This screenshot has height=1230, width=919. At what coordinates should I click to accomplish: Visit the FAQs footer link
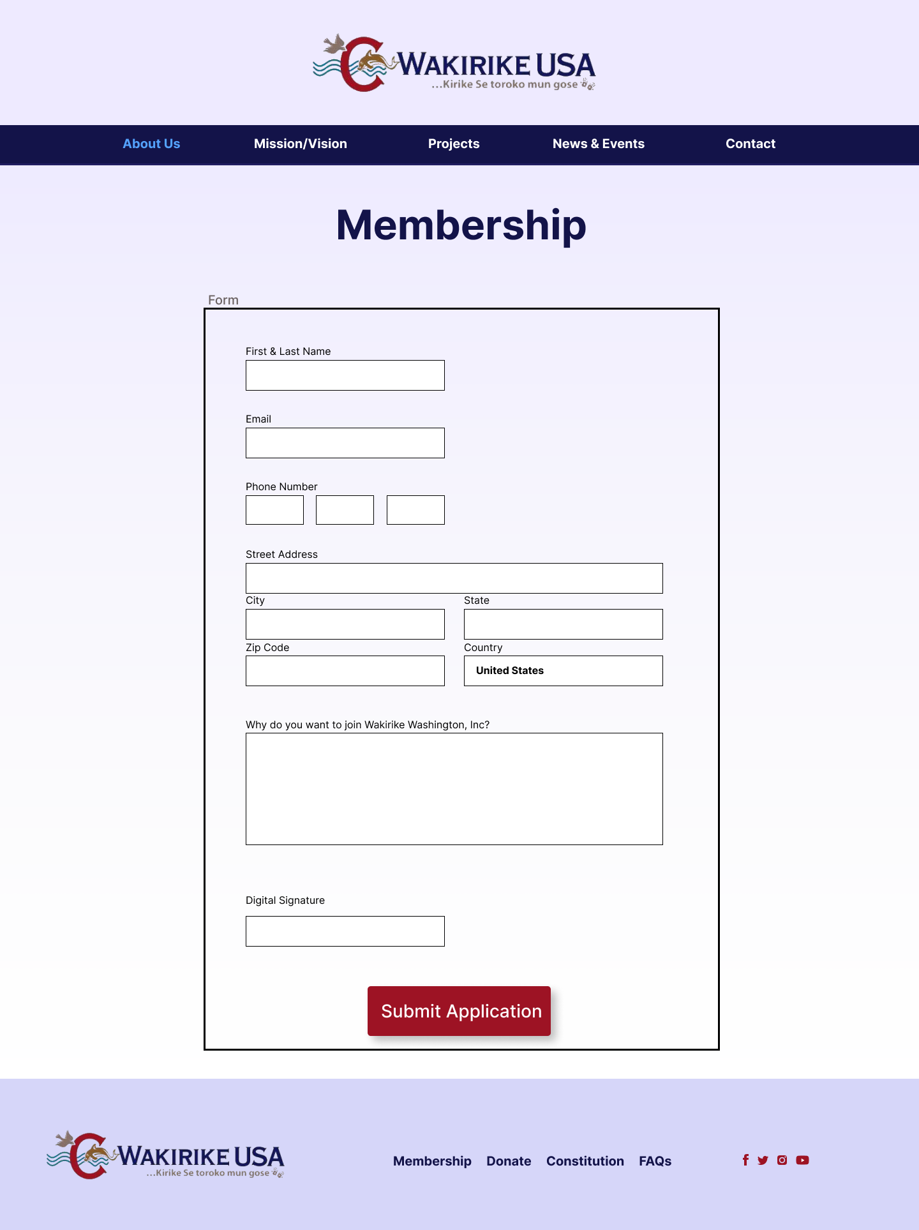(x=655, y=1161)
